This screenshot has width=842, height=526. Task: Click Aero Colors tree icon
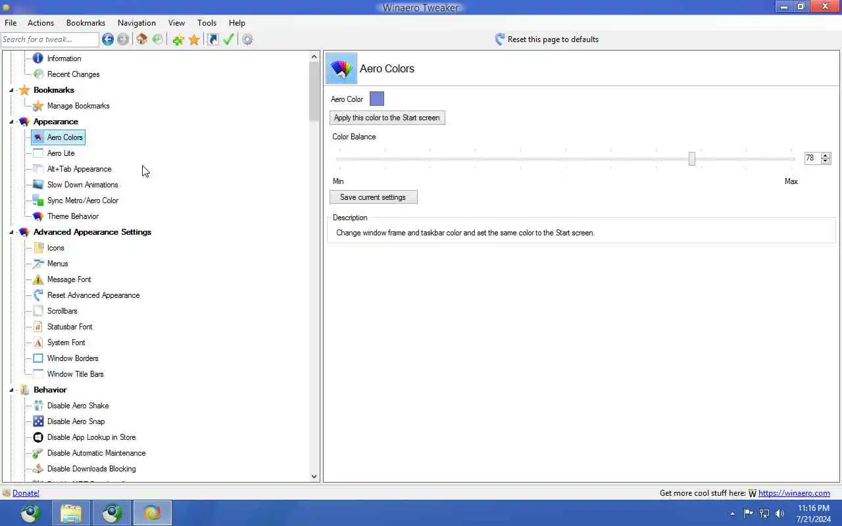click(38, 137)
